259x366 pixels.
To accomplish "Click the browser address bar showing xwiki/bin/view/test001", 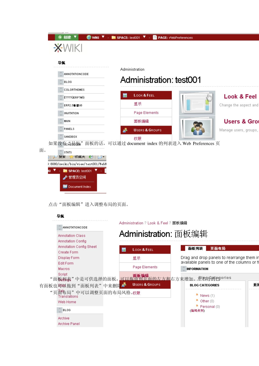I will pyautogui.click(x=77, y=164).
